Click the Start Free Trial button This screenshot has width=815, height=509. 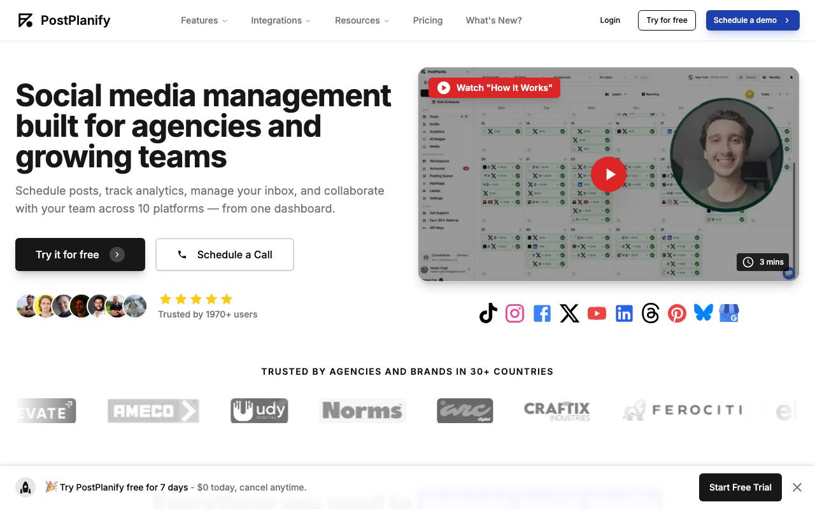741,487
